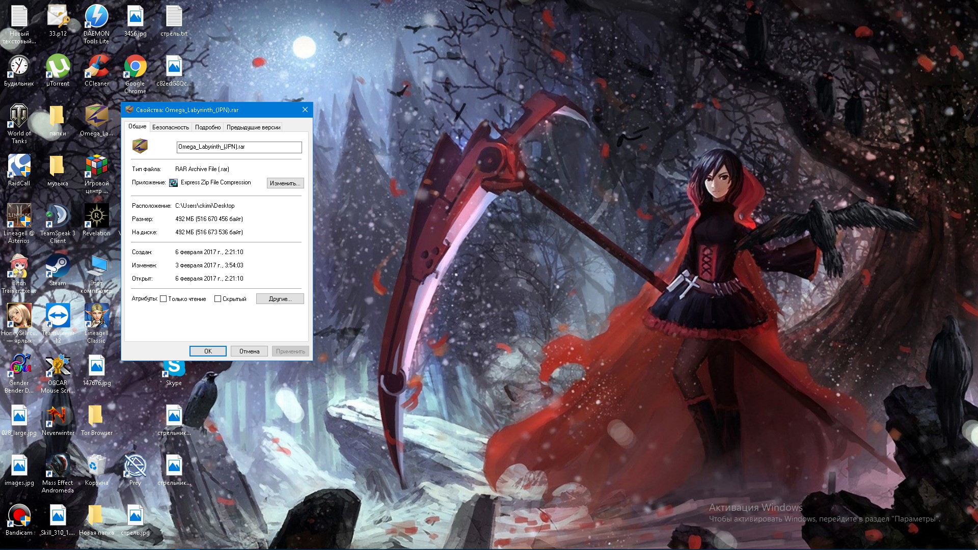Close the Свойства properties dialog

coord(305,109)
